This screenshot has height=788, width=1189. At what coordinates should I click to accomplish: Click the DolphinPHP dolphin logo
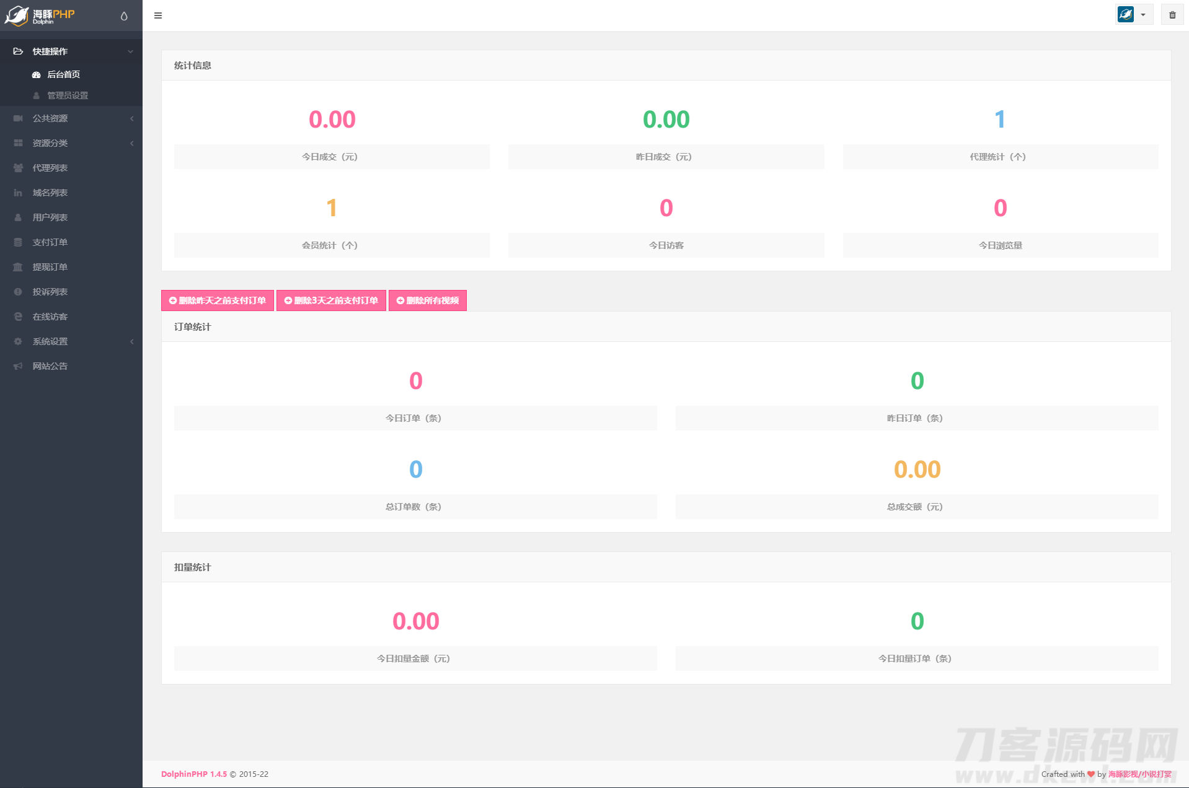pyautogui.click(x=17, y=15)
